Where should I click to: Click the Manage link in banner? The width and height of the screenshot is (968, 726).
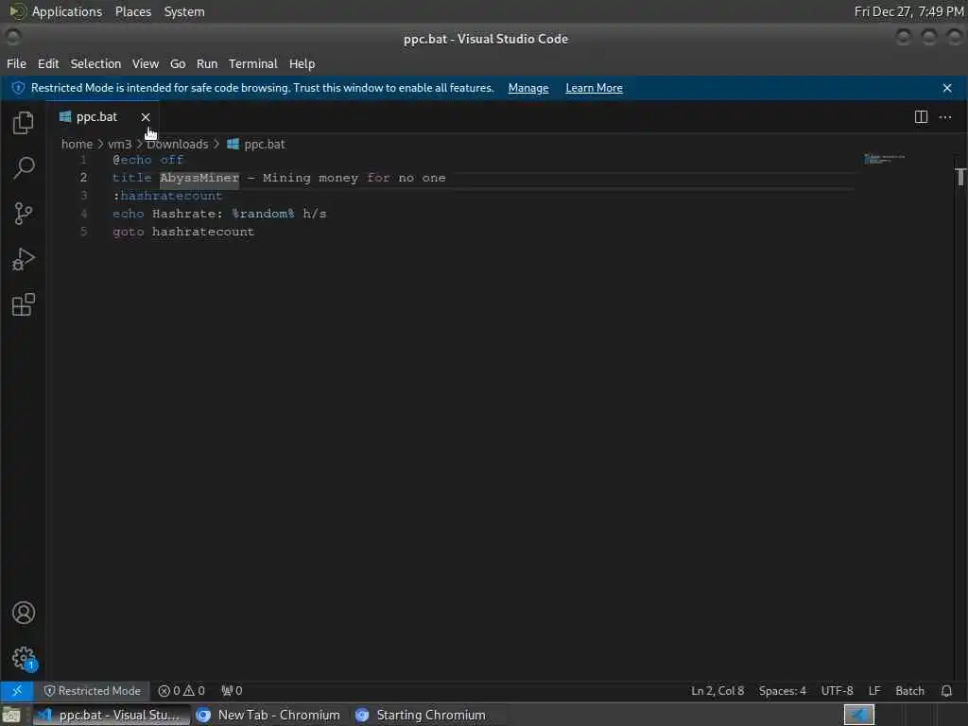click(x=528, y=88)
